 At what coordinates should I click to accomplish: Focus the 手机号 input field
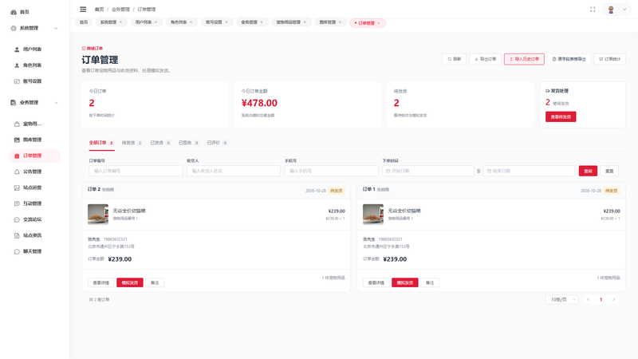[331, 171]
